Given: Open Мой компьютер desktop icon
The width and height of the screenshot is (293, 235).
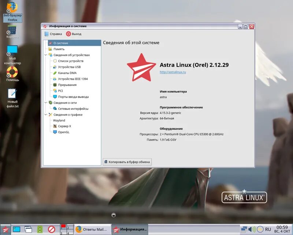Looking at the screenshot, I should point(12,55).
